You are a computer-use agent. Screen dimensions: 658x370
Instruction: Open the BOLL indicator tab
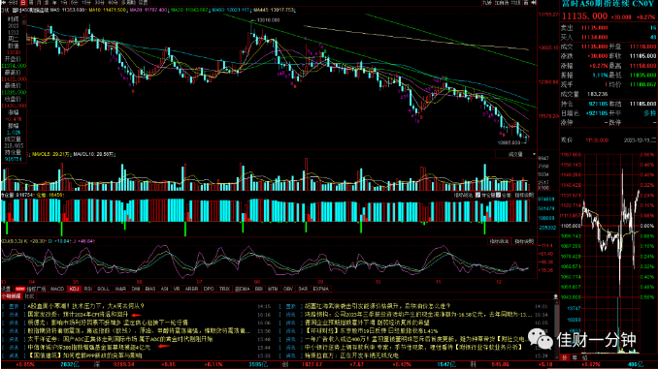point(103,289)
